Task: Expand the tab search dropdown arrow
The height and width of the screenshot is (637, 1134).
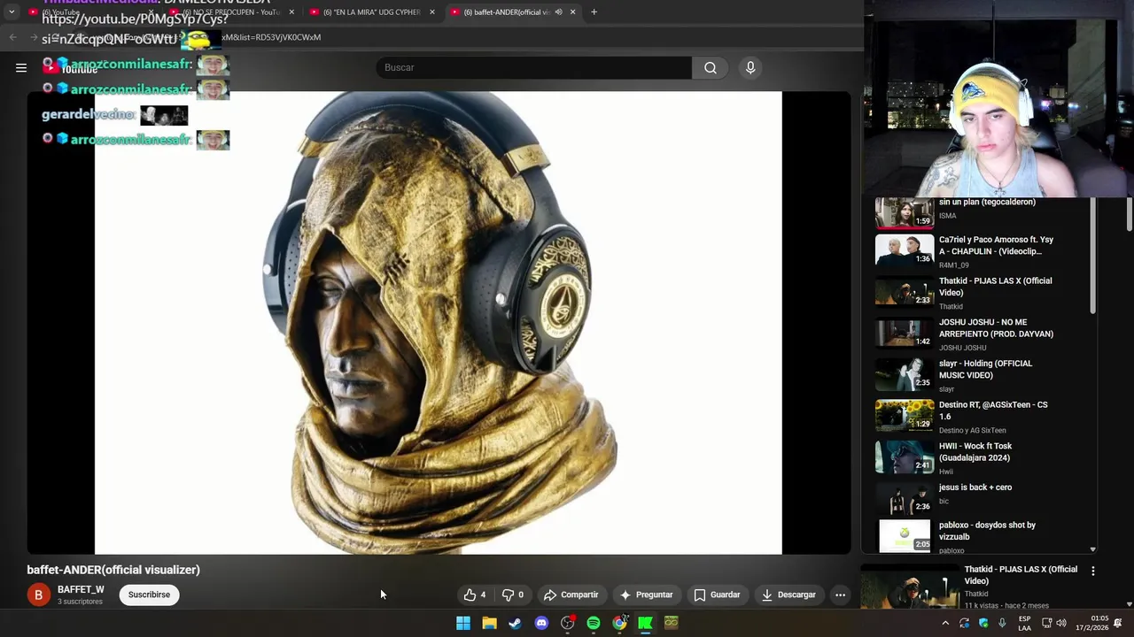Action: click(x=12, y=12)
